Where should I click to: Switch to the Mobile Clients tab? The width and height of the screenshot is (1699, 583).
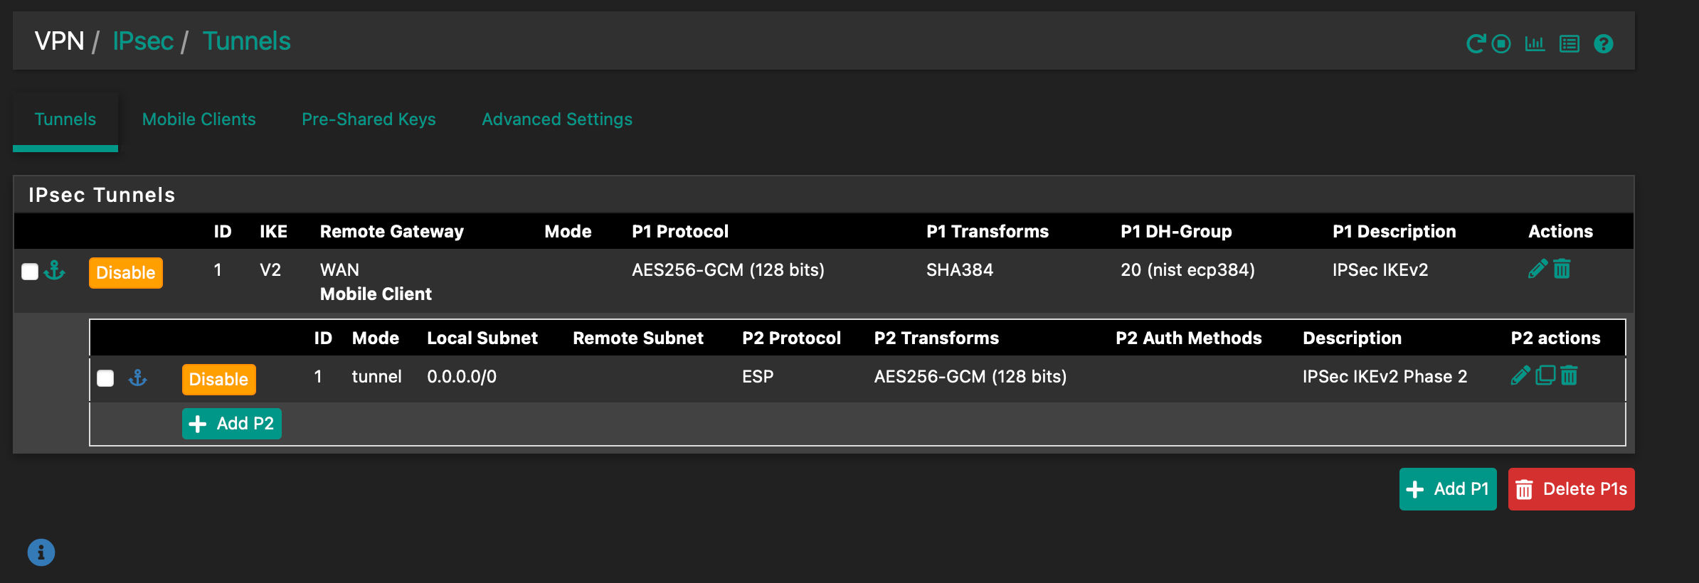[199, 119]
